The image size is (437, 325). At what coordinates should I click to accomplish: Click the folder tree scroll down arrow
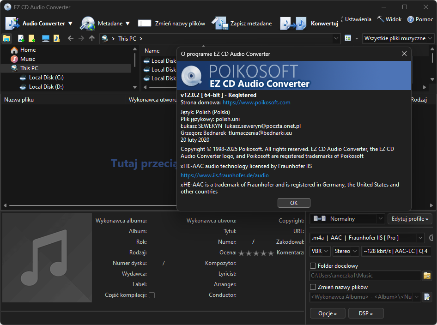[x=135, y=87]
